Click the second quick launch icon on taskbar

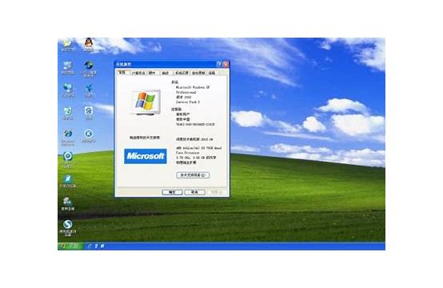(x=96, y=246)
